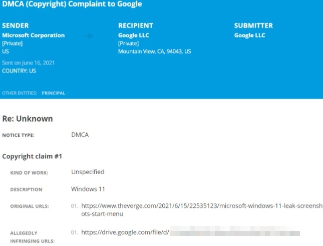This screenshot has width=323, height=246.
Task: Click the 'KIND OF WORK:' label
Action: [29, 173]
